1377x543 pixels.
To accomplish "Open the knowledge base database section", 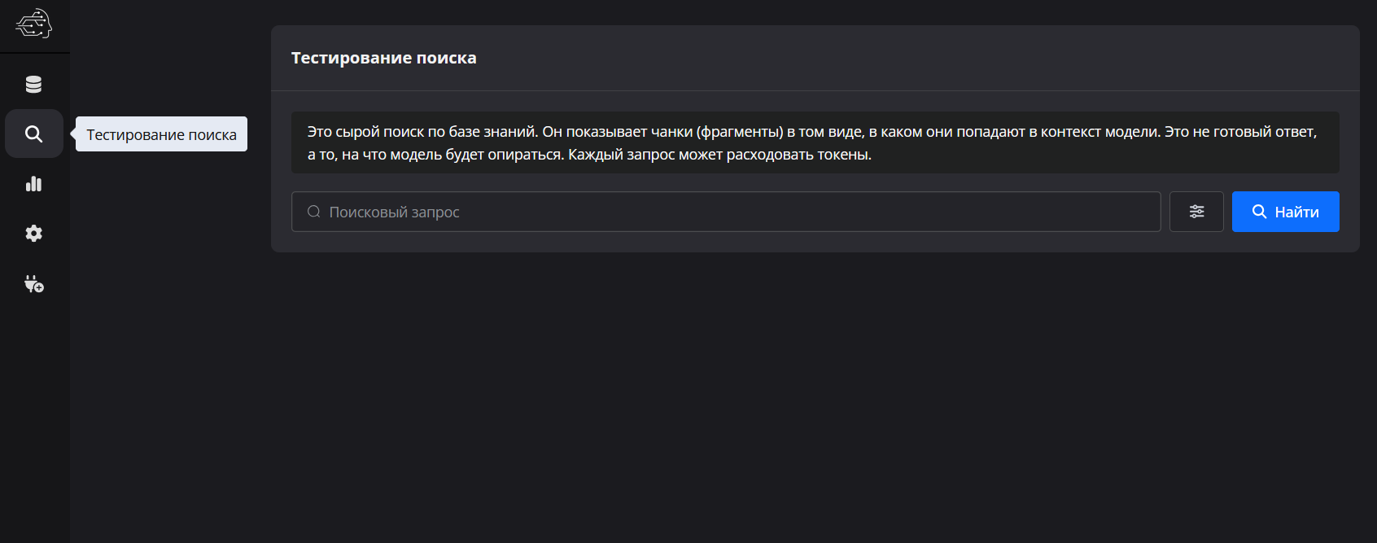I will (x=33, y=84).
